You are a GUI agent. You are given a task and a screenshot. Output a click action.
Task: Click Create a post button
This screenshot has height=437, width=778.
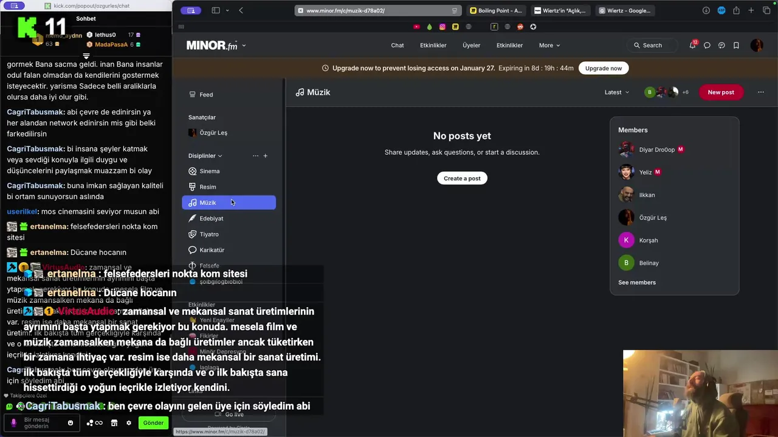click(x=462, y=178)
